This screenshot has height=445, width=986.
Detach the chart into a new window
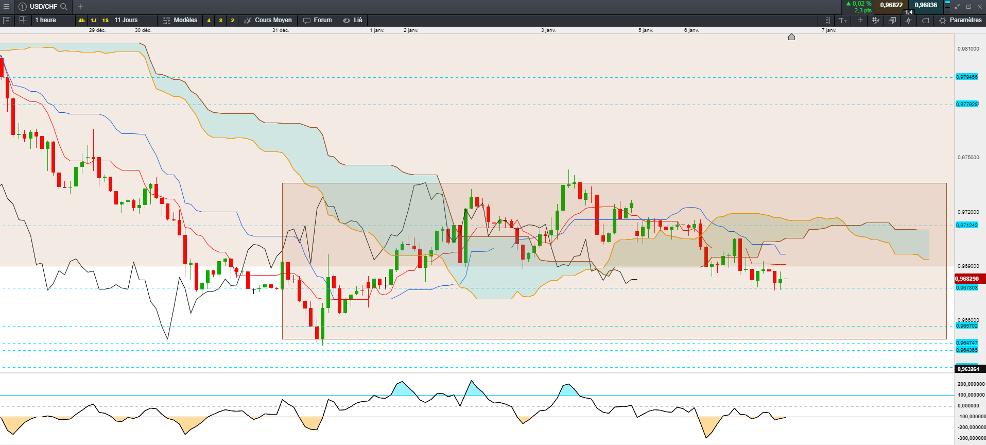968,7
